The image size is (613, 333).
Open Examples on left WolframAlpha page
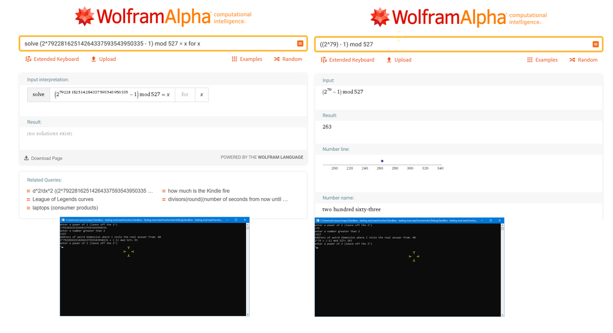pos(247,59)
